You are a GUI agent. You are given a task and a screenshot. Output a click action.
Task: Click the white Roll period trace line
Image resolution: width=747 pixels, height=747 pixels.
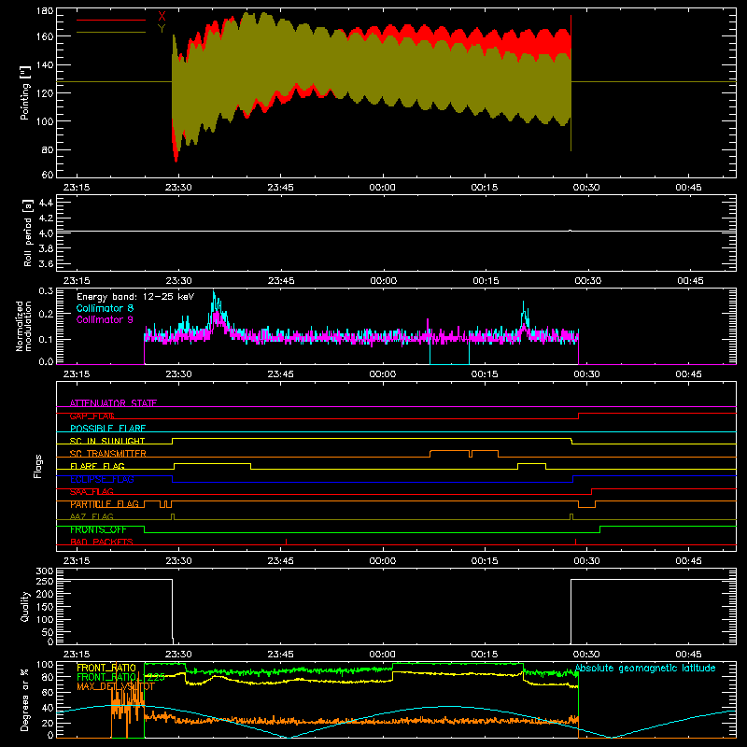tap(396, 231)
